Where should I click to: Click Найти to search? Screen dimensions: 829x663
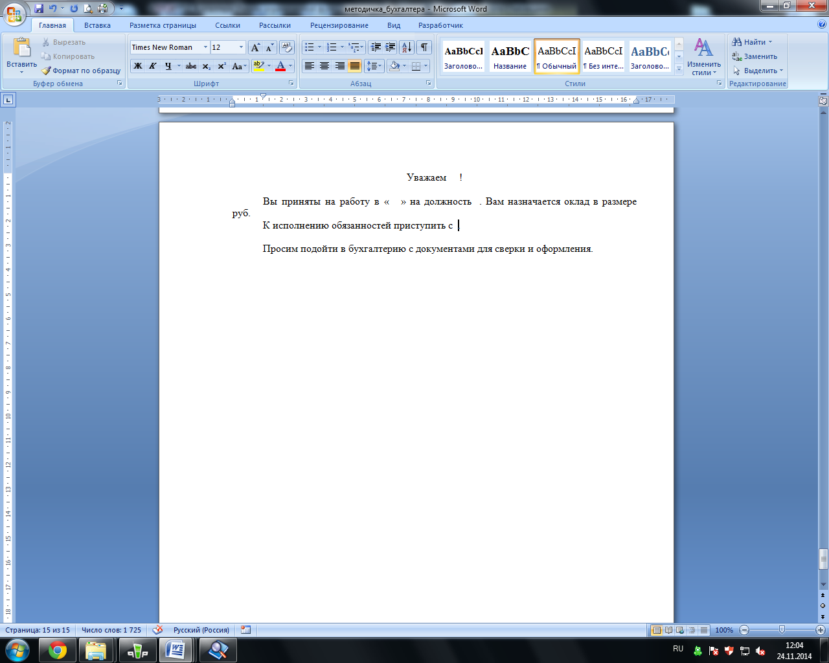point(753,42)
